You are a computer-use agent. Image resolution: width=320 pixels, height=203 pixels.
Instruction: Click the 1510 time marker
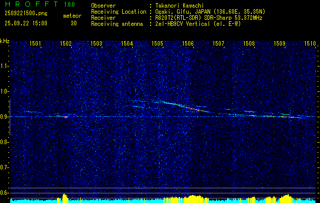310,43
